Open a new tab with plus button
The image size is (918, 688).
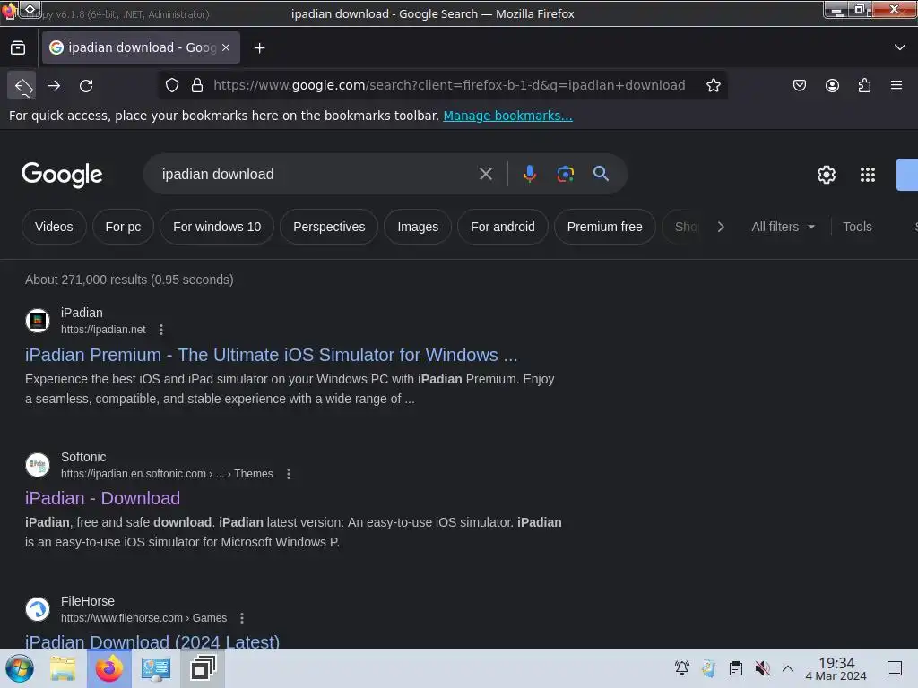tap(259, 48)
